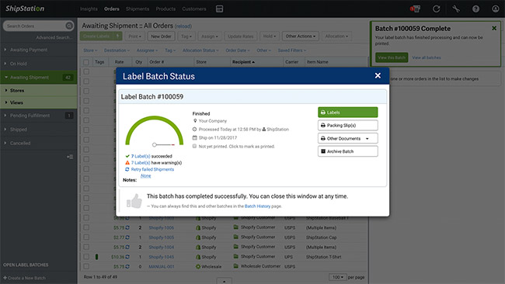Click the thumbs-up icon in dialog

[x=134, y=201]
